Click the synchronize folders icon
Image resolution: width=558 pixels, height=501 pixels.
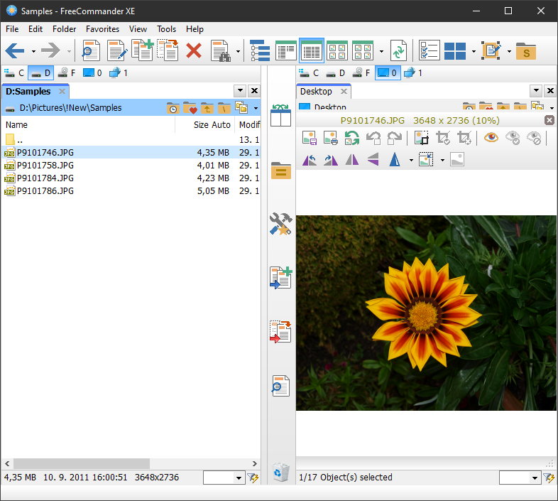coord(398,50)
